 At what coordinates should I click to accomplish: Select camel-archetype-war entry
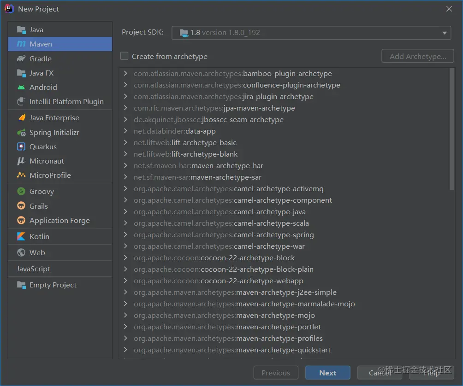point(219,246)
